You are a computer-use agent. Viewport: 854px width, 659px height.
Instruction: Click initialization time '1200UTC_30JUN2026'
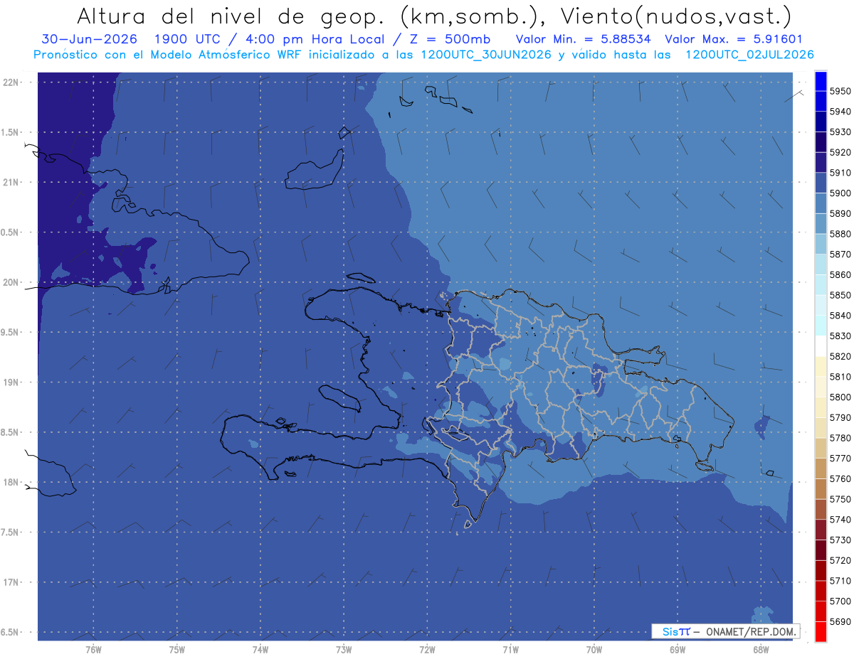coord(486,55)
